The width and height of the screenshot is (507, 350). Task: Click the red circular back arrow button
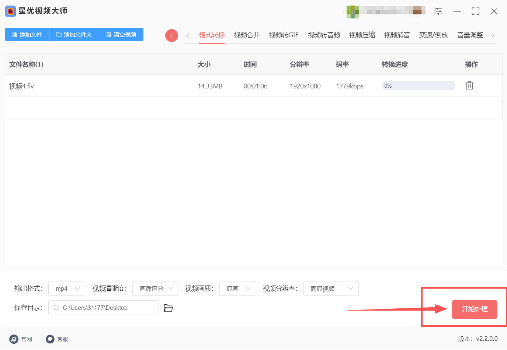tap(171, 35)
